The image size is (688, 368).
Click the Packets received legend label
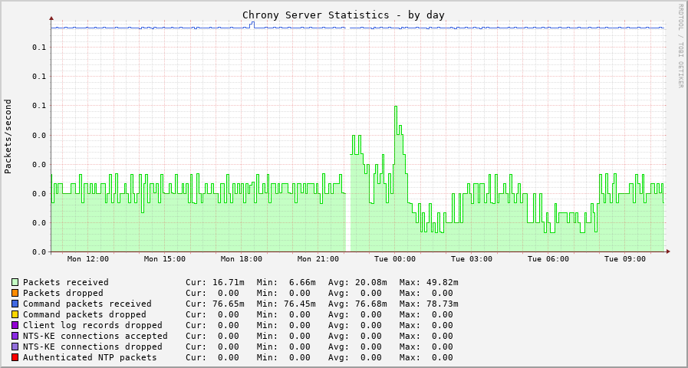(66, 282)
